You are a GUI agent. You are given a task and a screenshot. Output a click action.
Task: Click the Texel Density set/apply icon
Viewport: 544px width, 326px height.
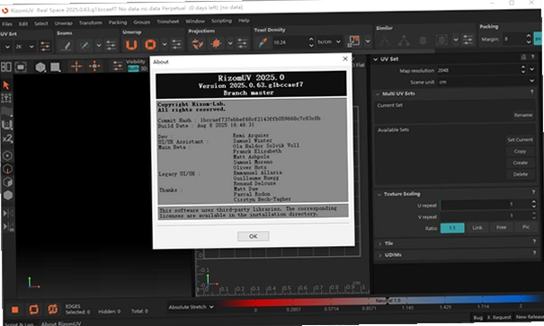click(354, 41)
